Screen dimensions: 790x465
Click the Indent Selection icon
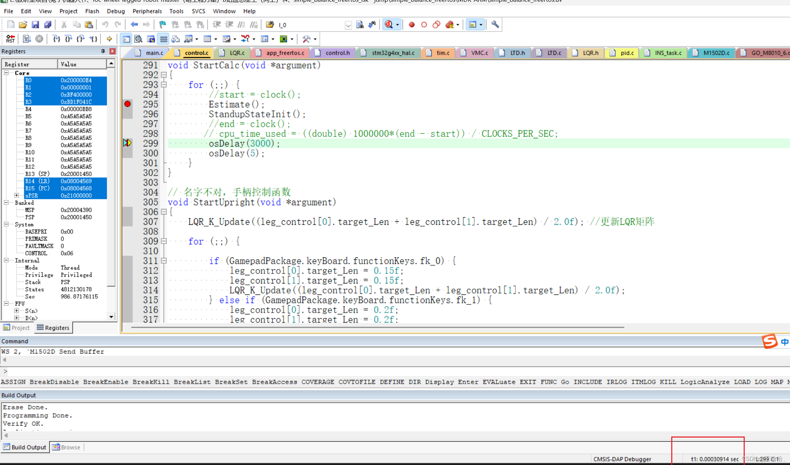point(217,24)
